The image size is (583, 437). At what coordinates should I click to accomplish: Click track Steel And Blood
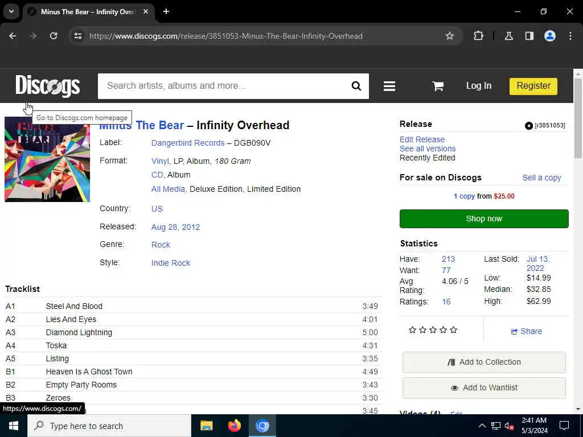[74, 306]
